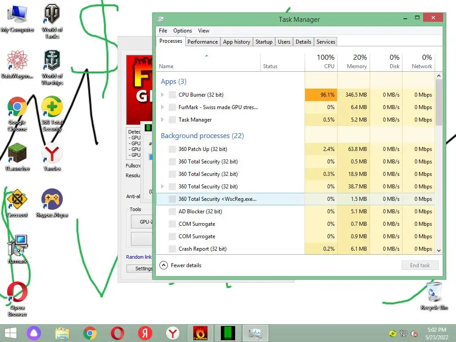This screenshot has width=456, height=342.
Task: Open Chrome from the taskbar
Action: [90, 333]
